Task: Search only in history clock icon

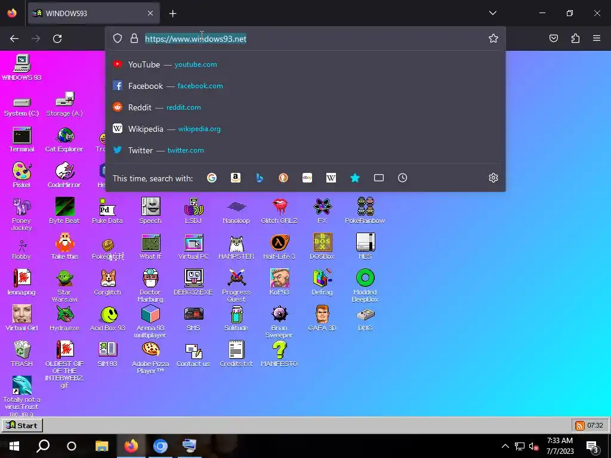Action: coord(403,178)
